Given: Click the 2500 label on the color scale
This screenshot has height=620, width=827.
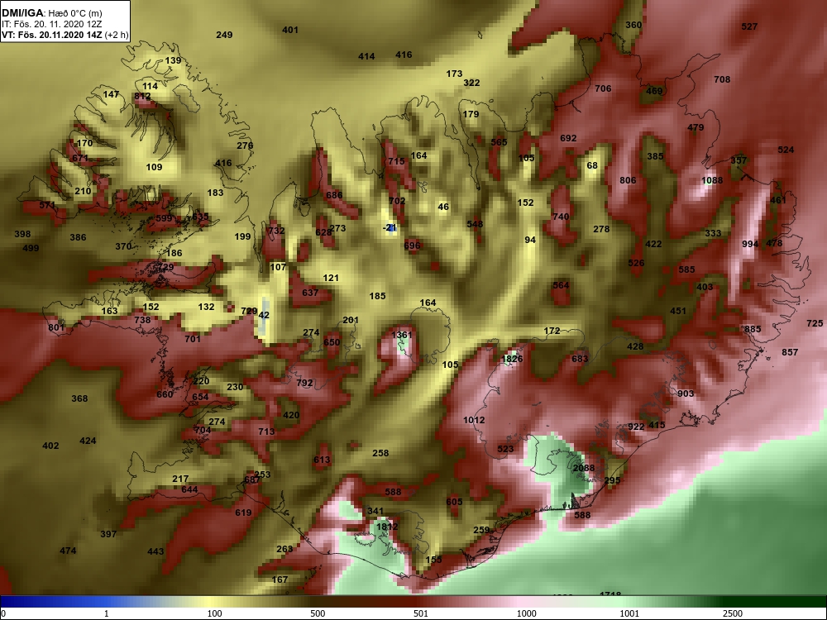Looking at the screenshot, I should pyautogui.click(x=732, y=613).
